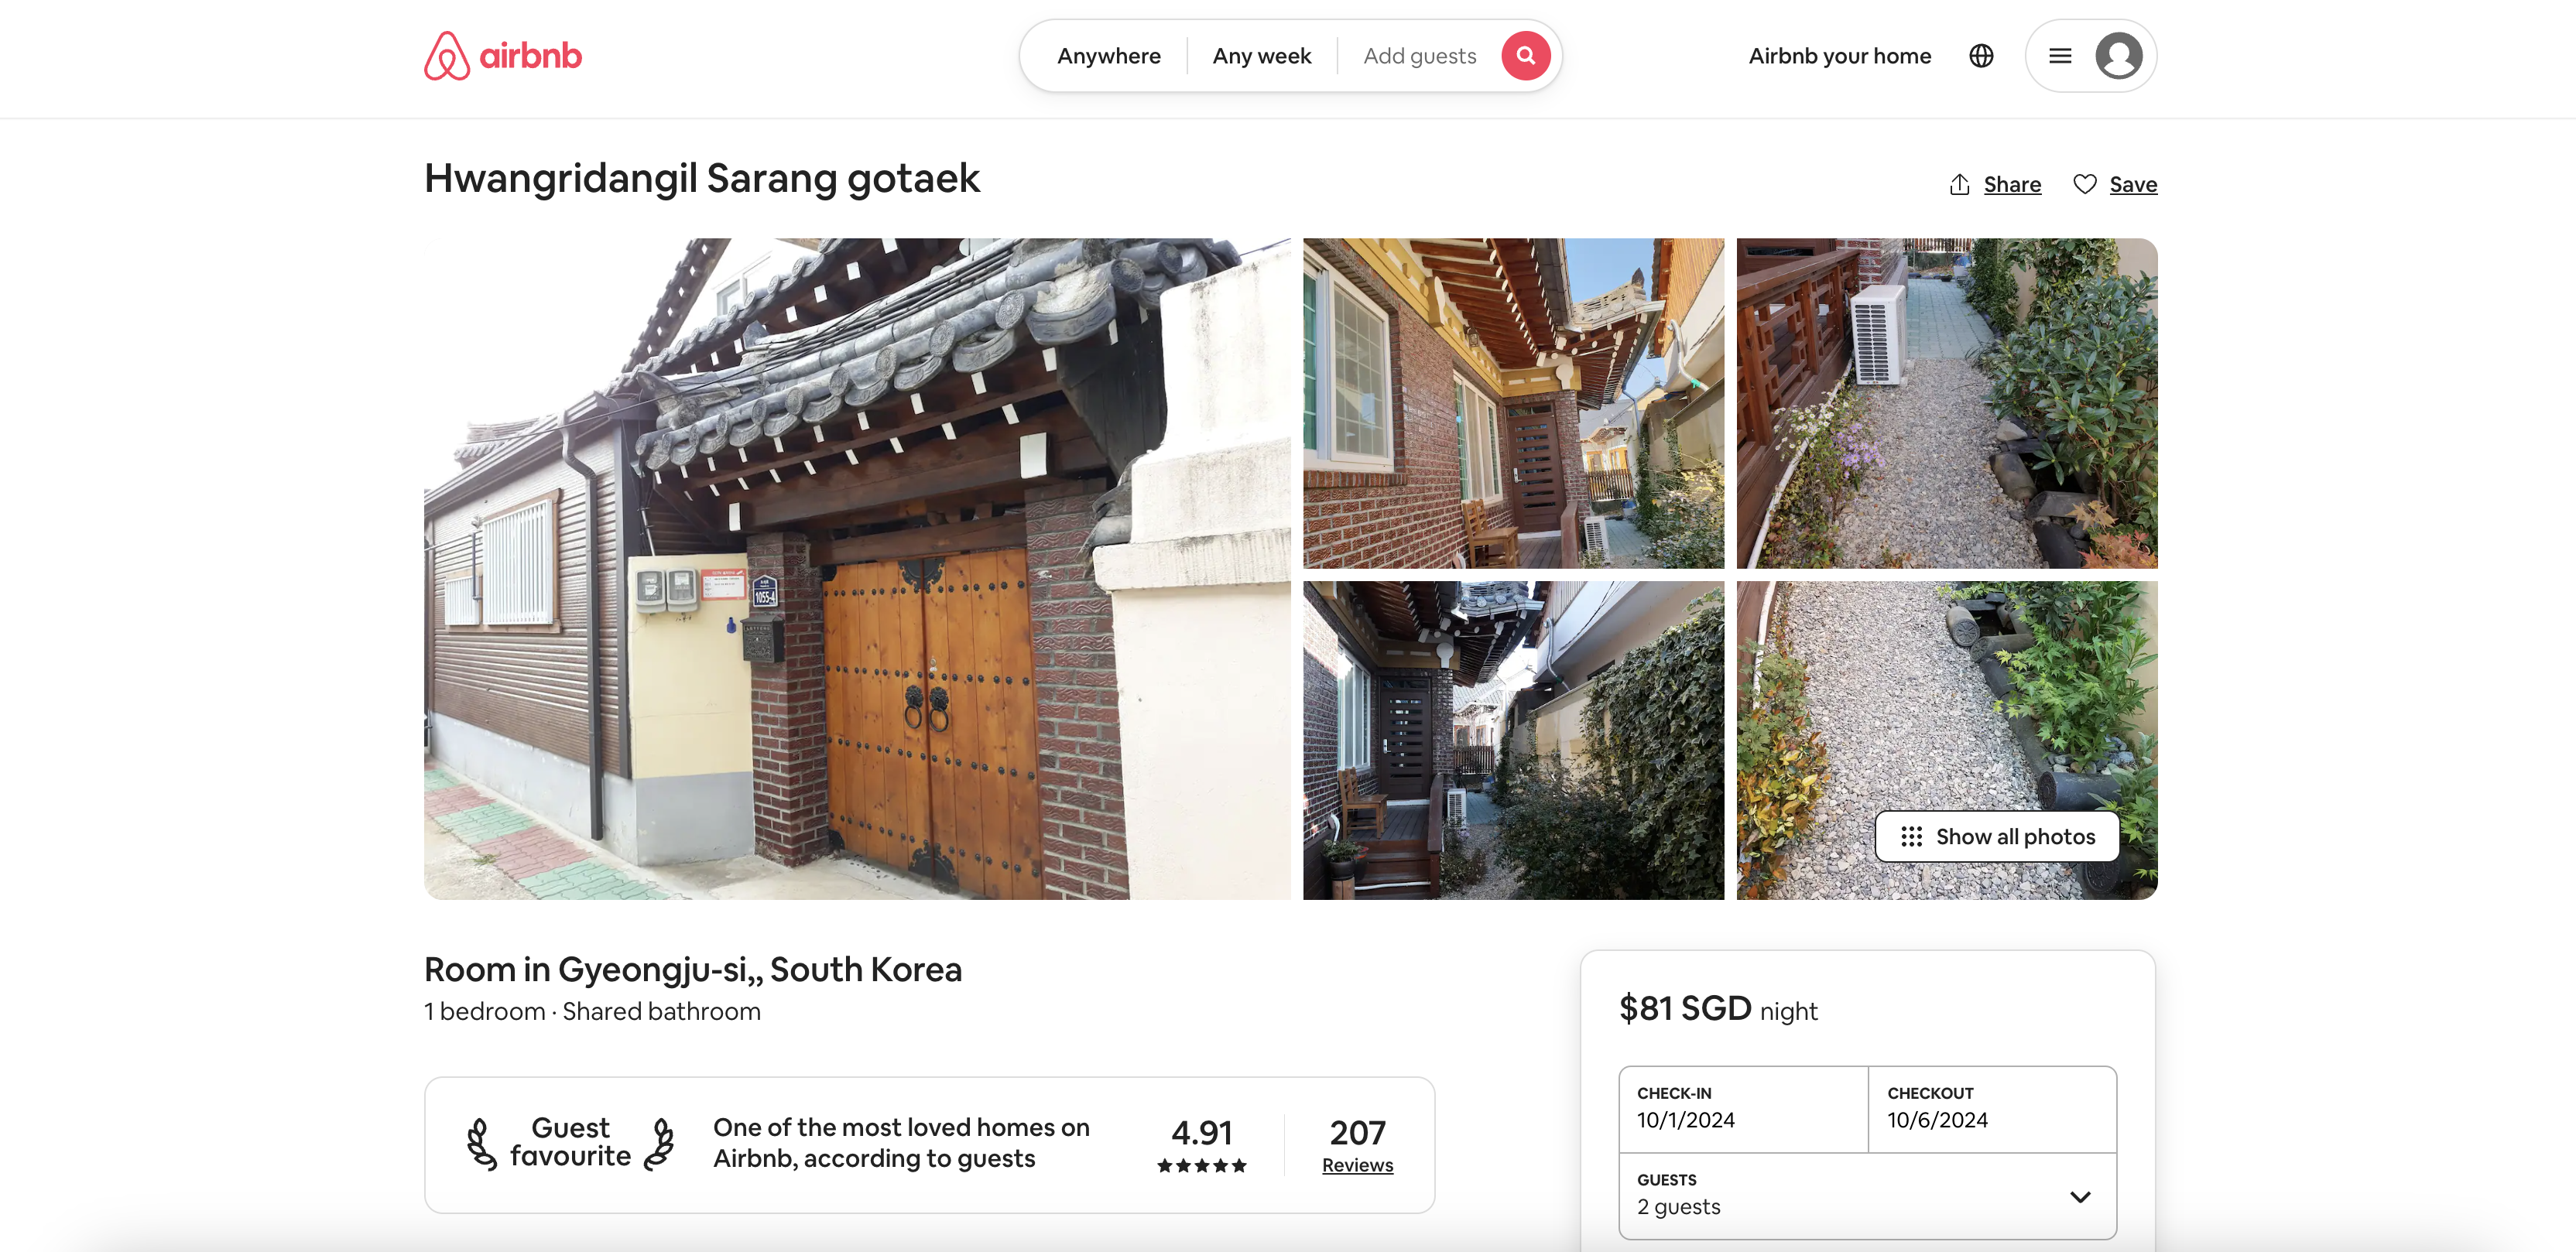2576x1252 pixels.
Task: Click the most loved homes description text
Action: (x=900, y=1142)
